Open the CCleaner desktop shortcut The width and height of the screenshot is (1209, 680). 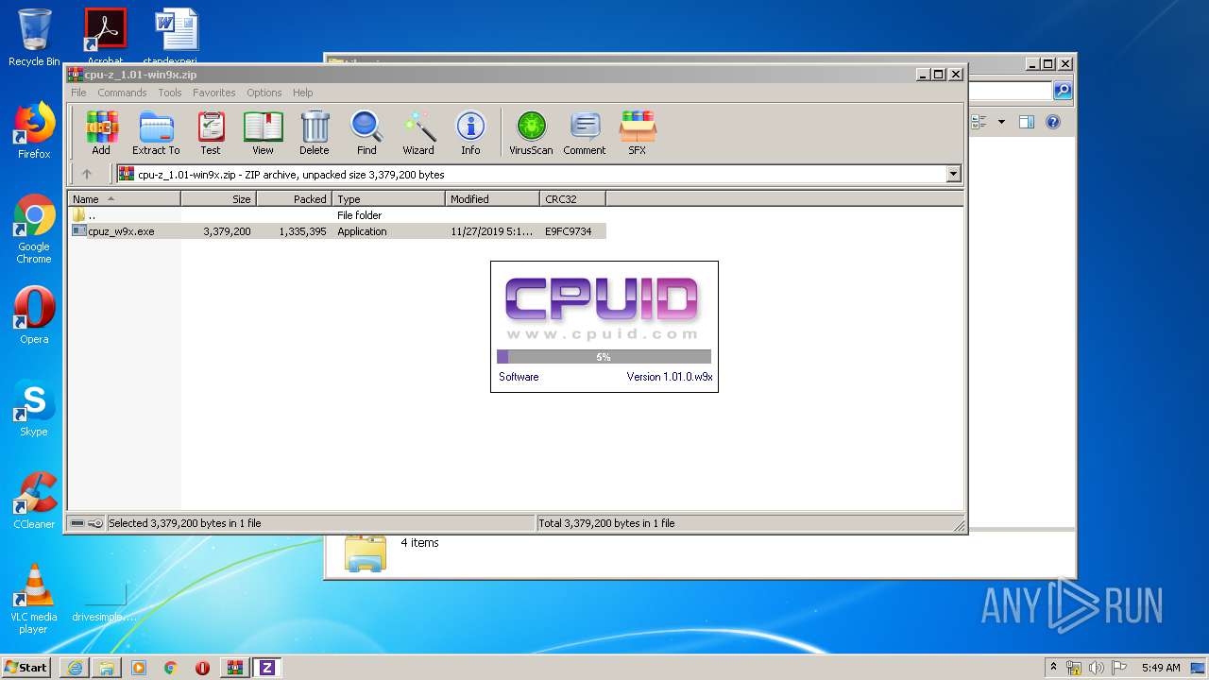34,501
